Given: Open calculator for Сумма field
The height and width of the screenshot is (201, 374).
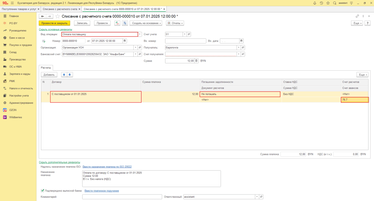Looking at the screenshot, I should click(x=196, y=61).
